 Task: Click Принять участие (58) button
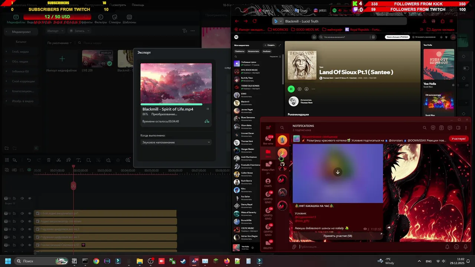click(x=338, y=236)
